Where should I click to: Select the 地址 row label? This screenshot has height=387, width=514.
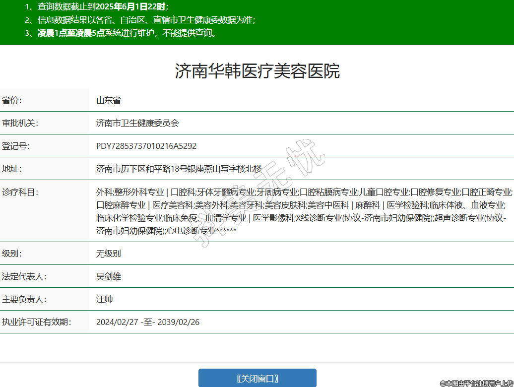pos(12,169)
